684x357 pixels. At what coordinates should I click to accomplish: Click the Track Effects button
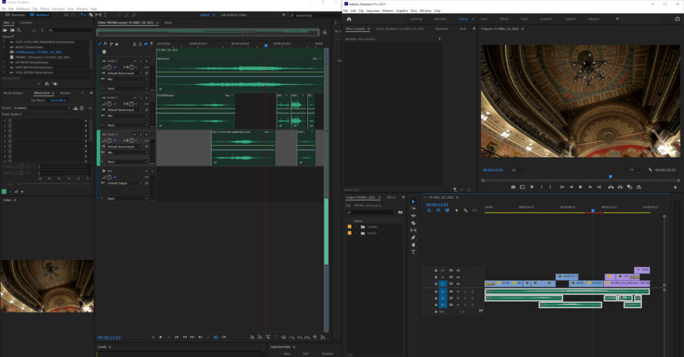pos(59,100)
